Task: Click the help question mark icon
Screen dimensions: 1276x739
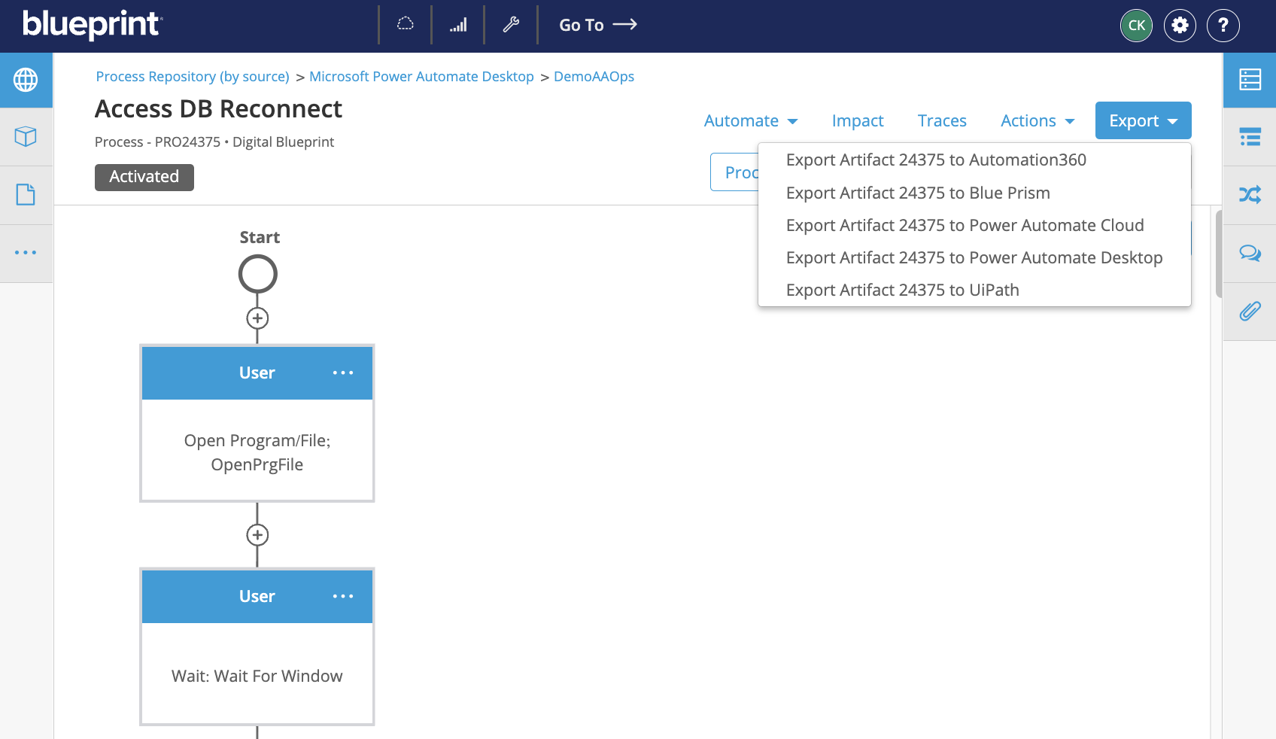Action: tap(1223, 26)
